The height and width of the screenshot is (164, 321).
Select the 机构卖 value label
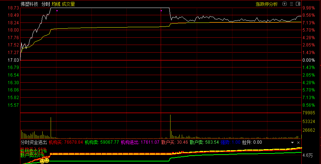click(x=102, y=143)
